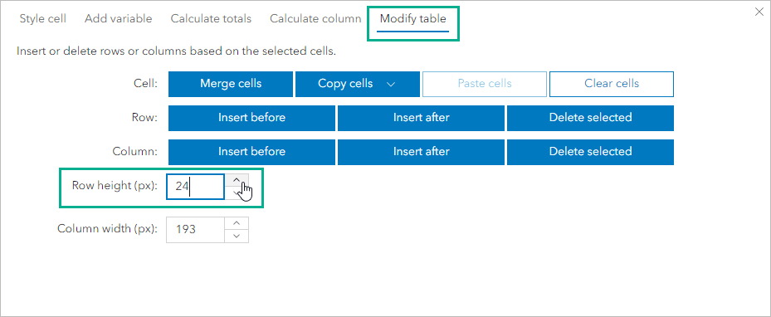
Task: Close the dialog with the X icon
Action: click(x=759, y=12)
